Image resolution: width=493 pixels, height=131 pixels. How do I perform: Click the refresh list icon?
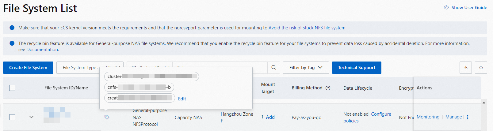(481, 68)
